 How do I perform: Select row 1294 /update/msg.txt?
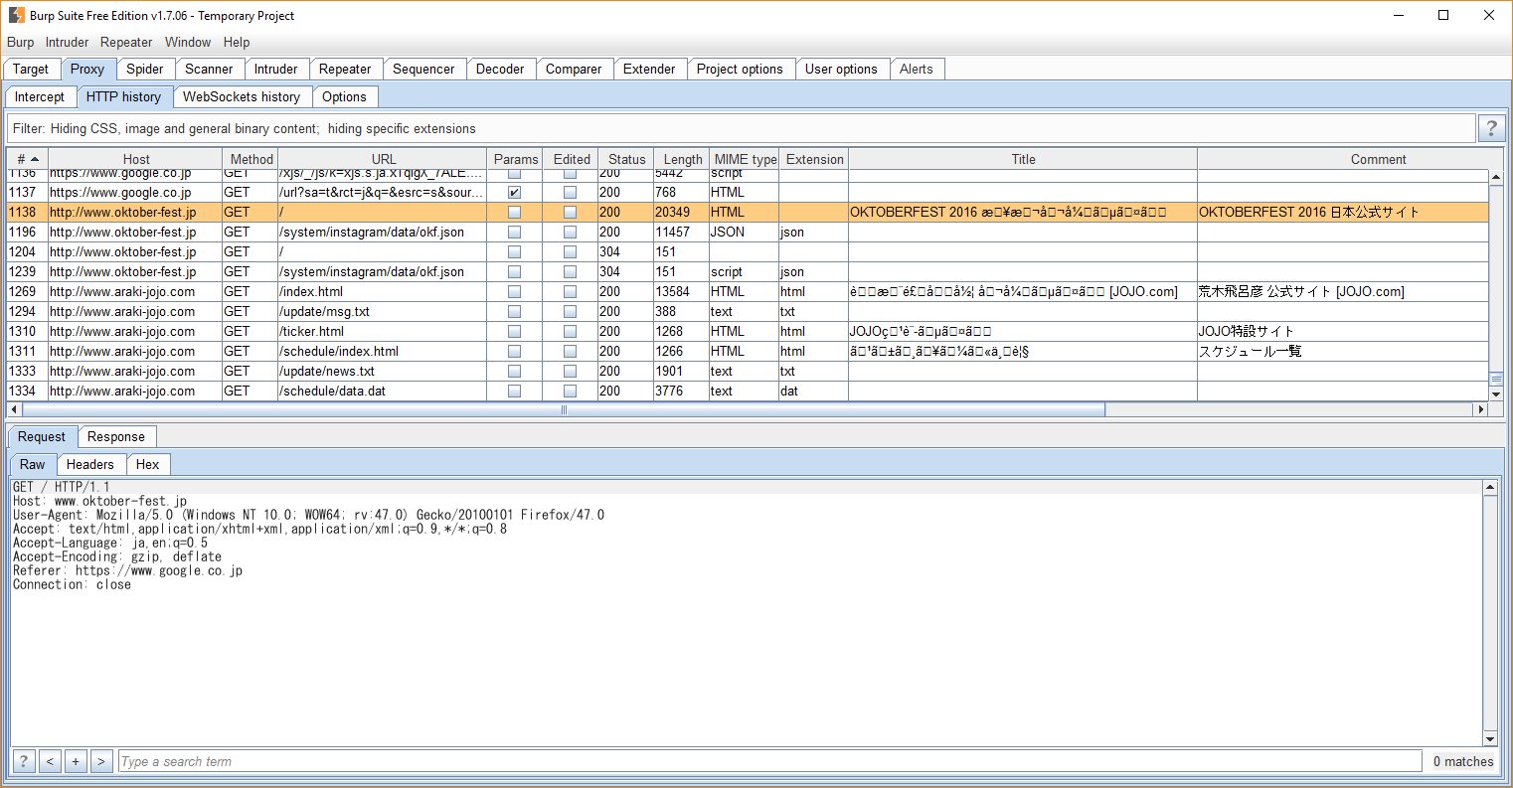[x=748, y=311]
